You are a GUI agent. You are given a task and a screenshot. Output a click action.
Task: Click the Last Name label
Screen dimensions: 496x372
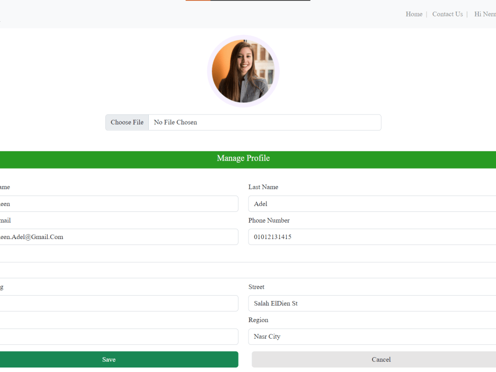[x=263, y=187]
